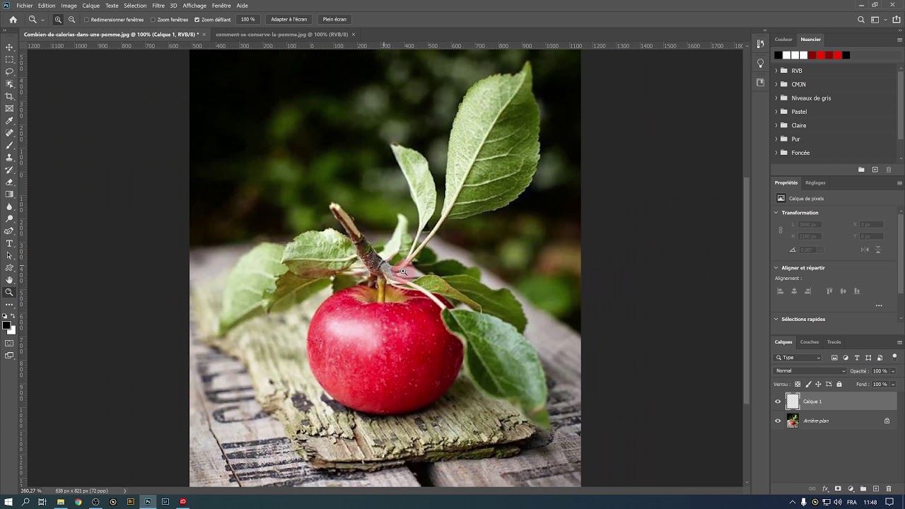The image size is (905, 509).
Task: Open the Normal blend mode dropdown
Action: click(x=810, y=371)
